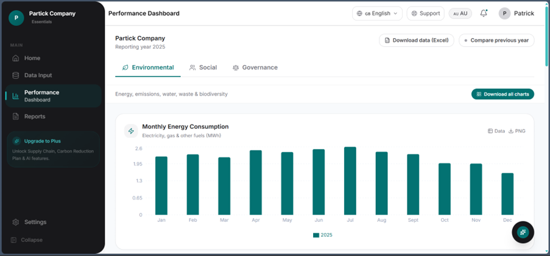Open the floating AI assistant button
The image size is (550, 256).
tap(523, 232)
